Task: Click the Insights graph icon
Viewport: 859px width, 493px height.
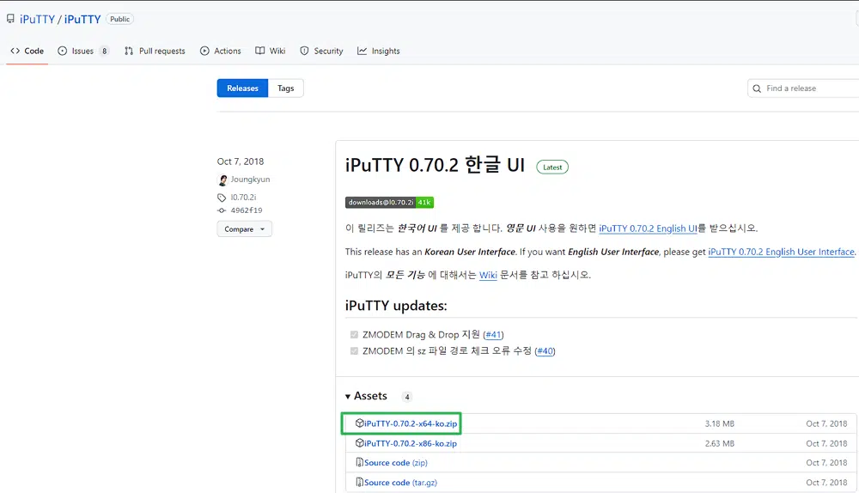Action: pos(362,51)
